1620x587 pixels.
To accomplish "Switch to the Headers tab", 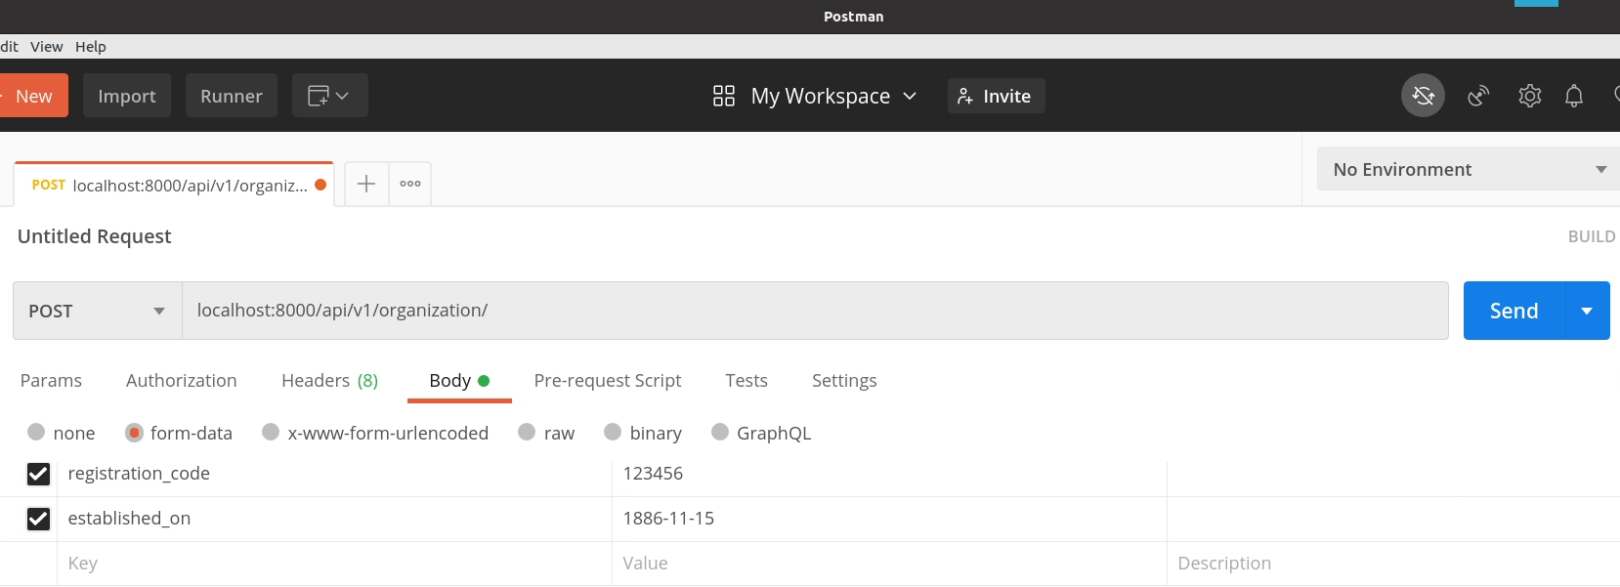I will (328, 381).
